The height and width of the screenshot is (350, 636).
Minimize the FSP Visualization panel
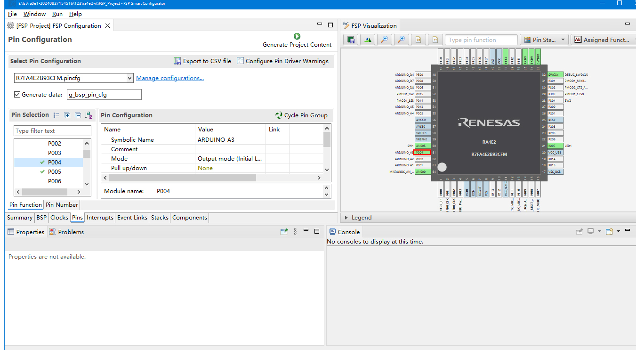(x=628, y=24)
